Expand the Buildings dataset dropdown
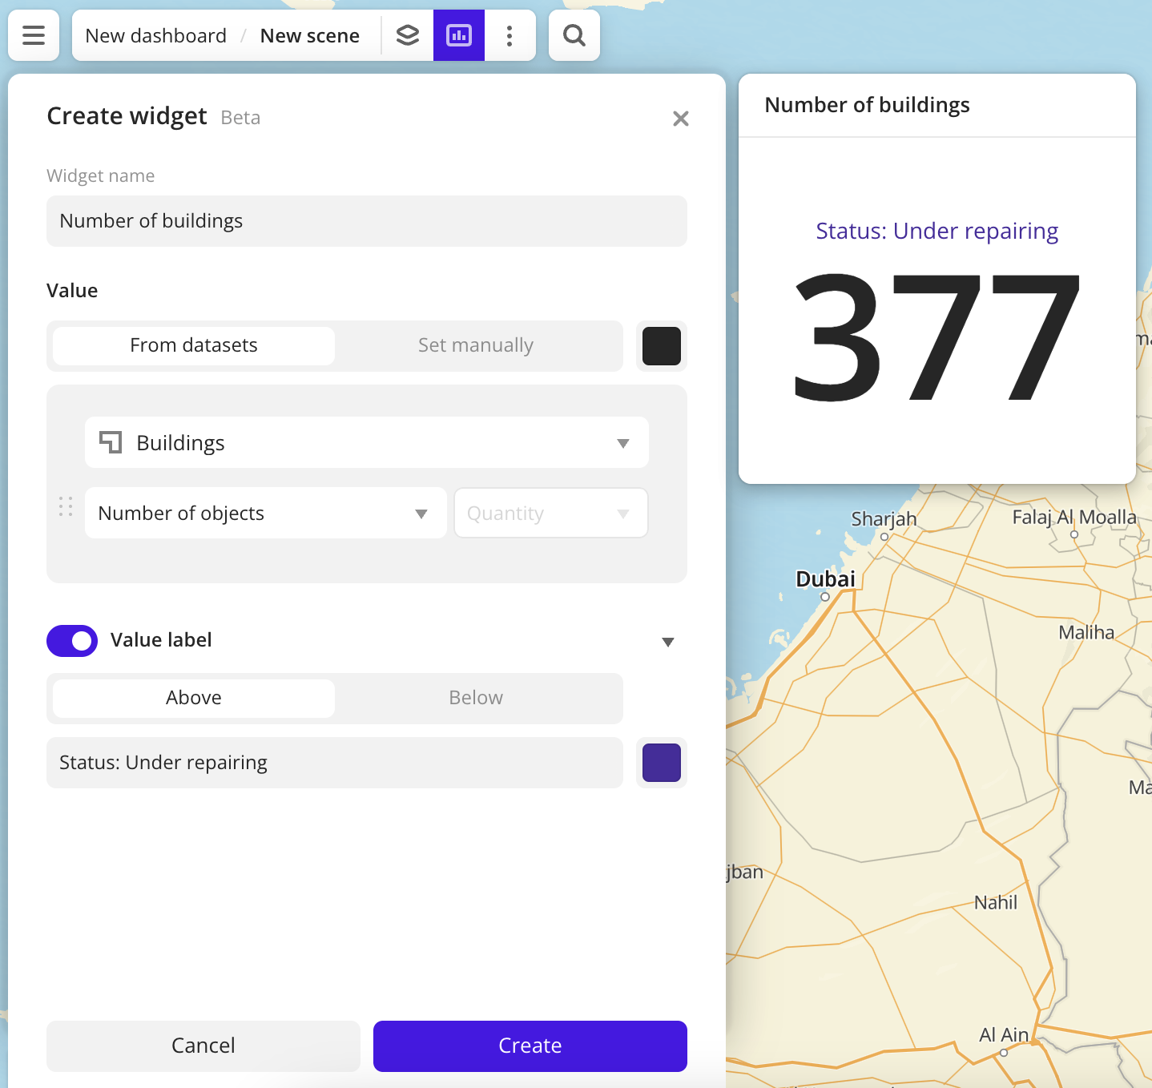1152x1088 pixels. (367, 442)
